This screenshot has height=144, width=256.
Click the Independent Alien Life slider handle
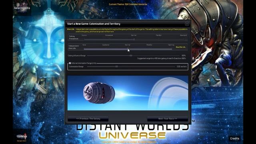[x=128, y=49]
